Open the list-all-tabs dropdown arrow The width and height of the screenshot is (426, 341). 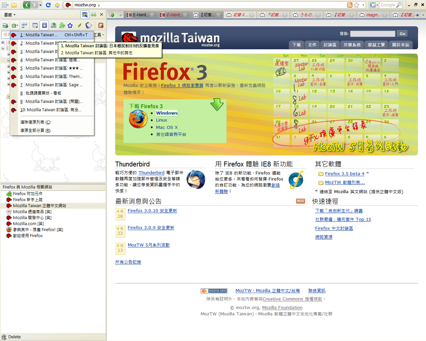pos(423,15)
